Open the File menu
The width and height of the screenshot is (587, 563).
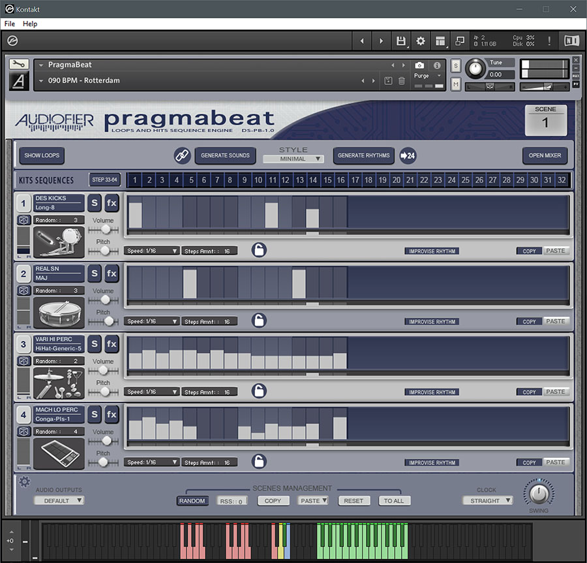[x=9, y=24]
